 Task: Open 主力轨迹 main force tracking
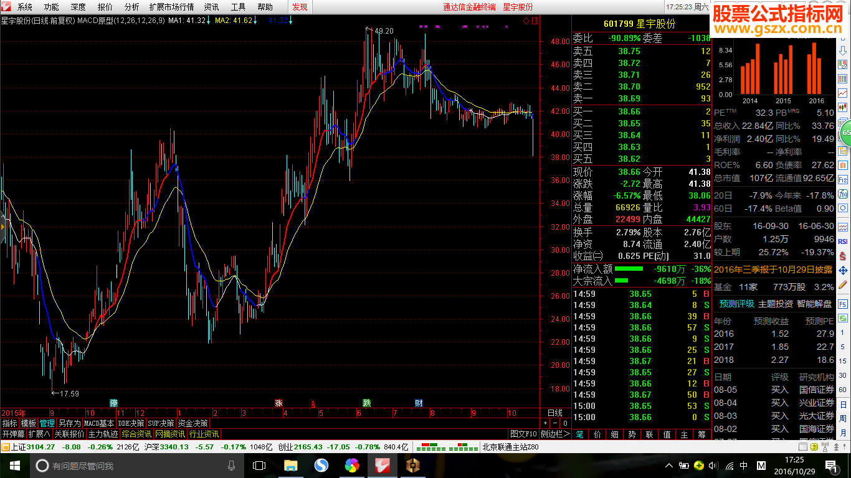103,434
